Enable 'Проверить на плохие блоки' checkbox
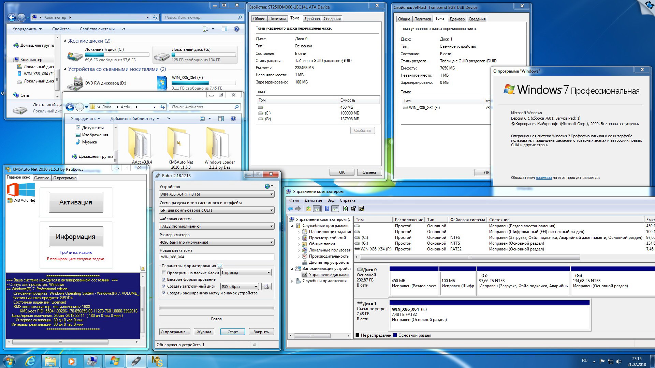 click(164, 273)
